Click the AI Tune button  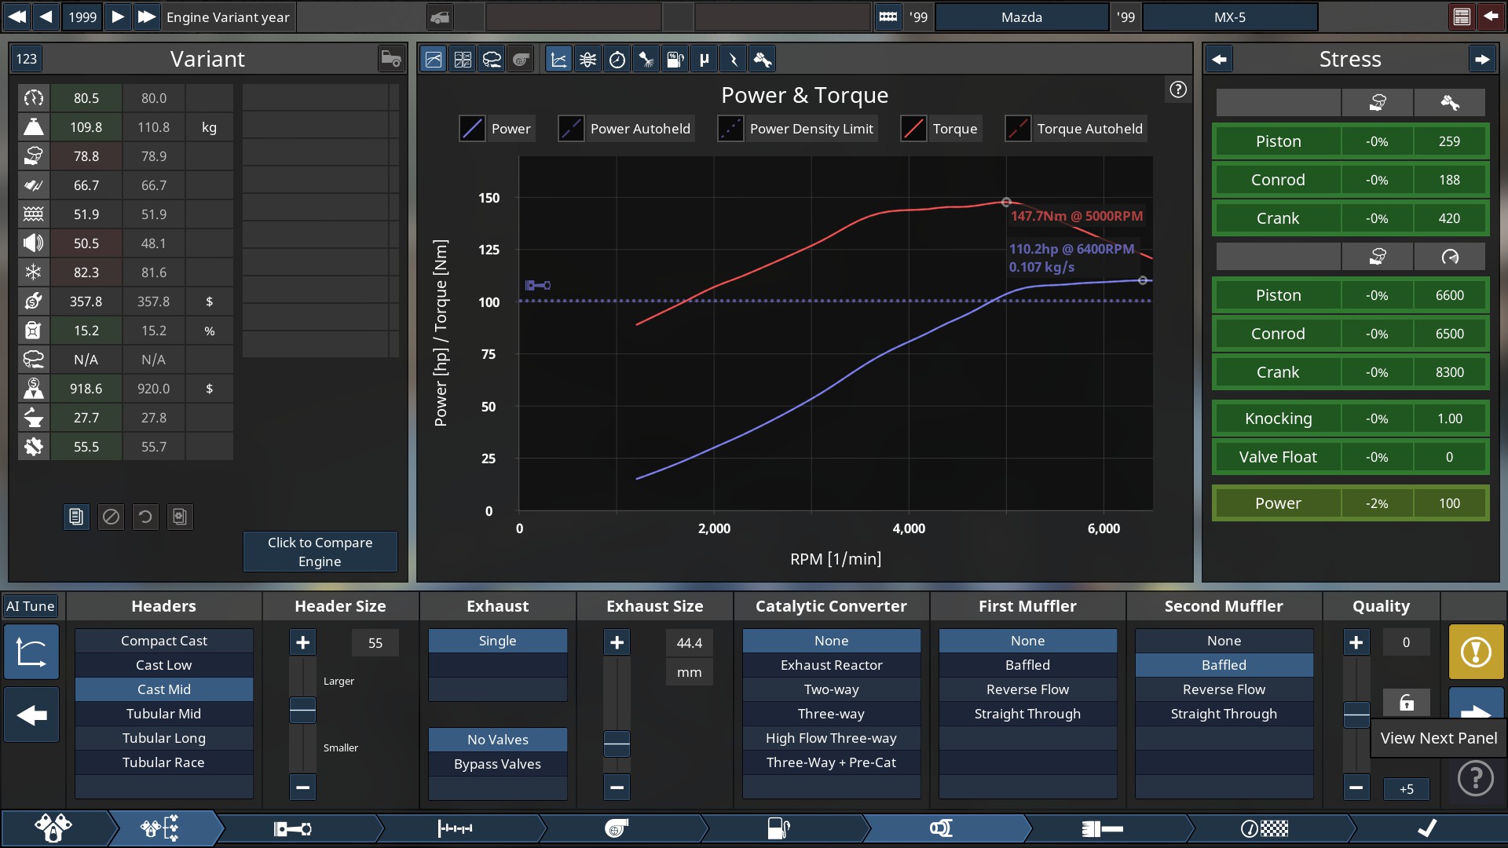pos(30,606)
